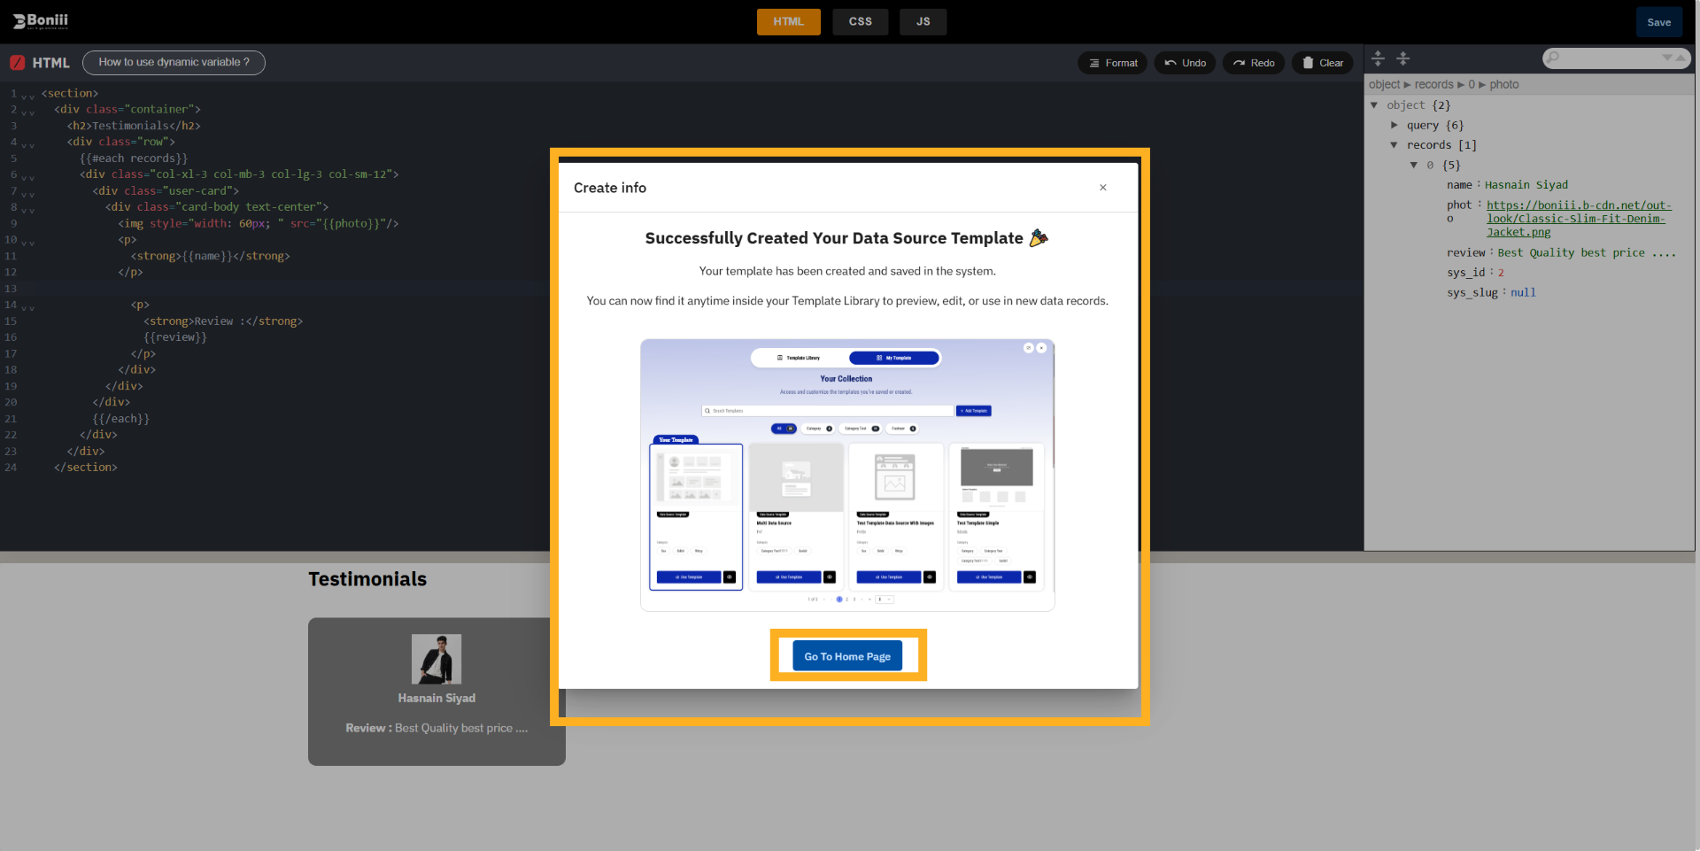Click the Testimonials heading in preview
Image resolution: width=1700 pixels, height=851 pixels.
(367, 579)
